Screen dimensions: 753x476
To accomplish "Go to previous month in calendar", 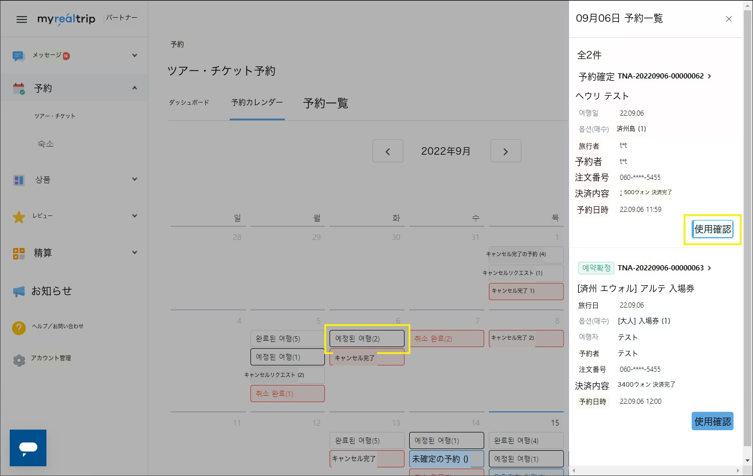I will pos(388,151).
